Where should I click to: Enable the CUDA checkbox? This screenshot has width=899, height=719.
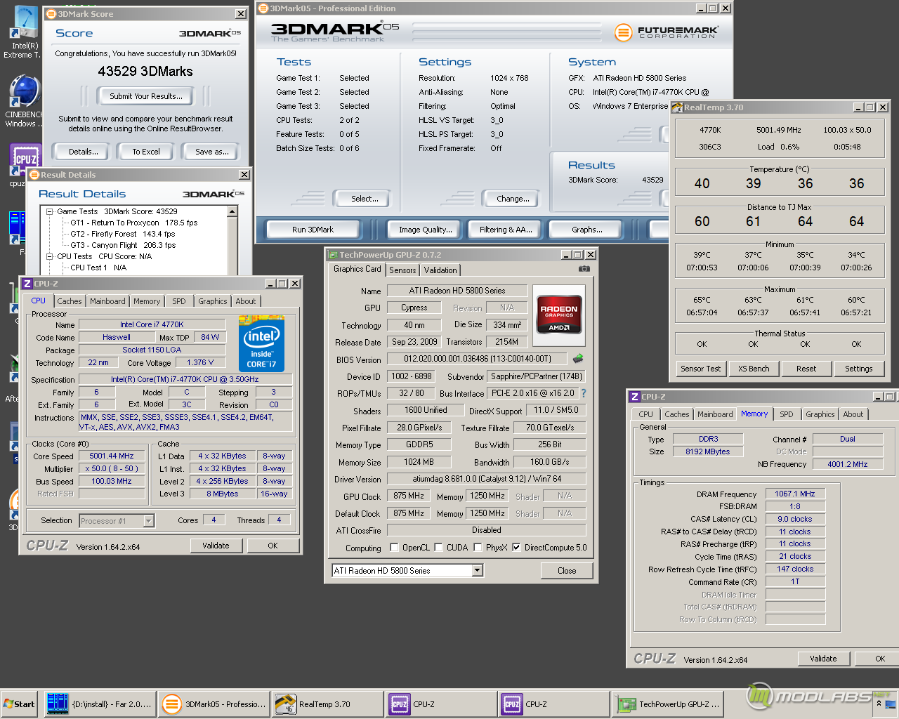[x=439, y=548]
